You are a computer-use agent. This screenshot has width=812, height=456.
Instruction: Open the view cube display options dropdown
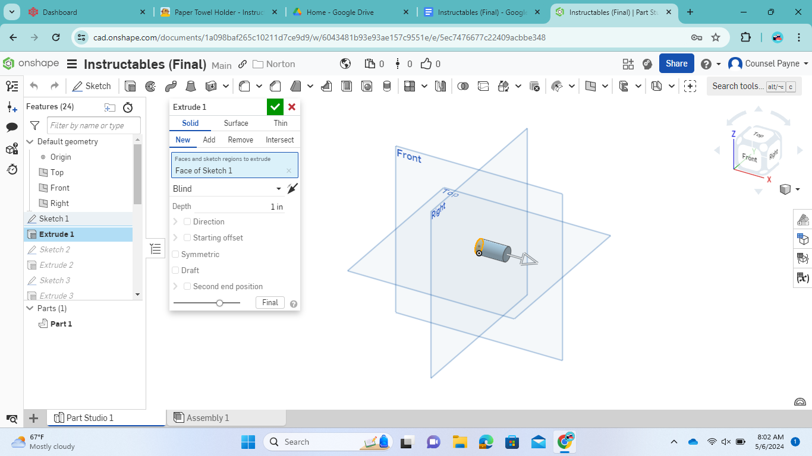[x=798, y=189]
